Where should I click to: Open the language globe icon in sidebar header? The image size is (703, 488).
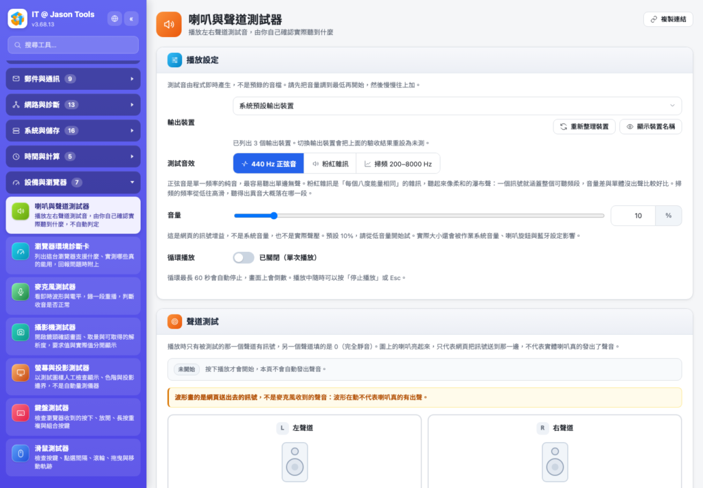[x=115, y=19]
